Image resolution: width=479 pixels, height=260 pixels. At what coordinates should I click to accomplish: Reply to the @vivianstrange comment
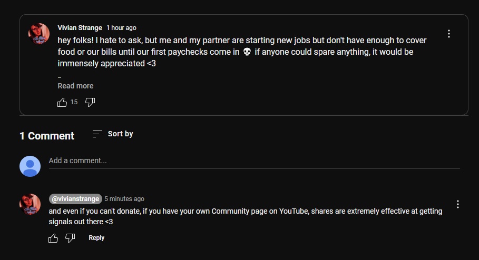pos(96,238)
